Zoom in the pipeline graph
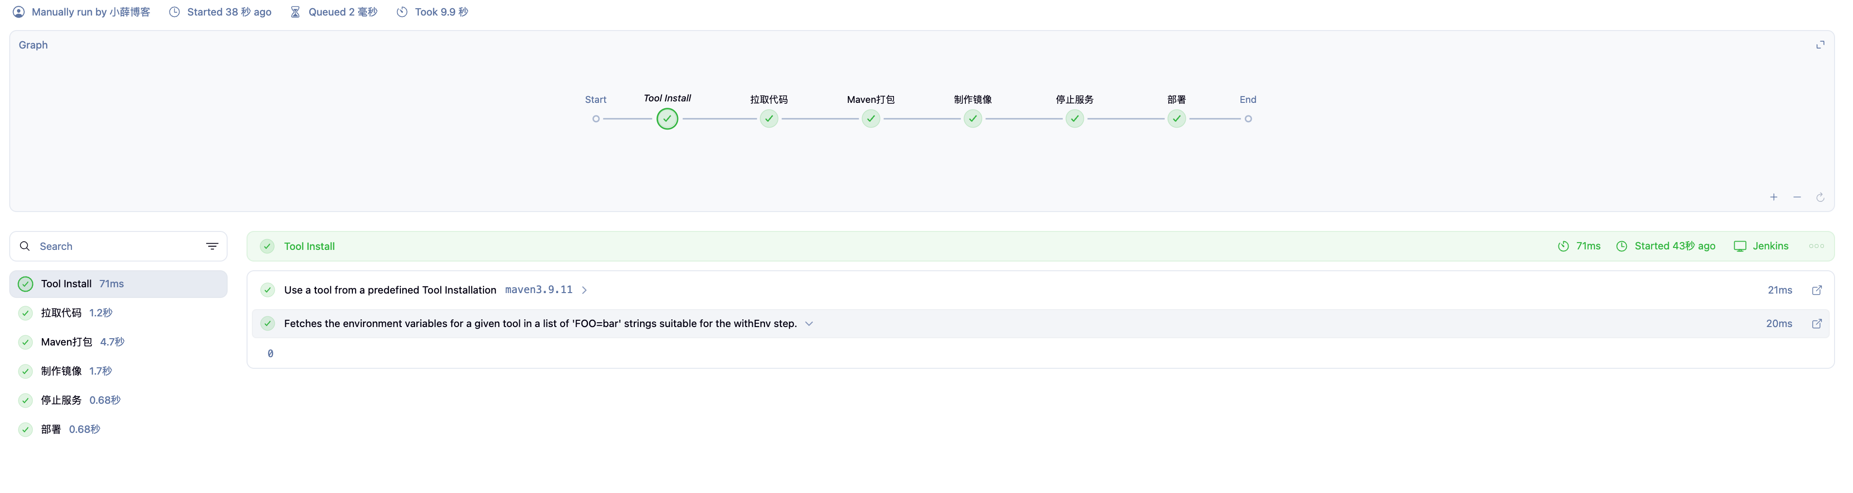Image resolution: width=1853 pixels, height=493 pixels. (1774, 197)
